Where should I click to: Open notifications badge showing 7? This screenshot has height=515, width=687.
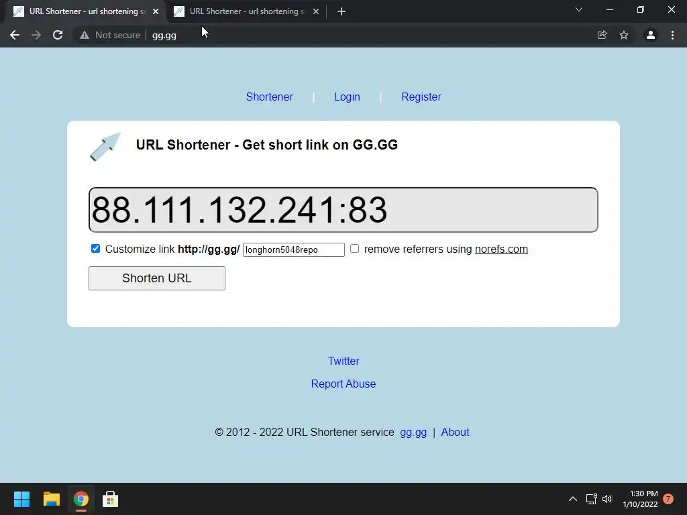[668, 499]
